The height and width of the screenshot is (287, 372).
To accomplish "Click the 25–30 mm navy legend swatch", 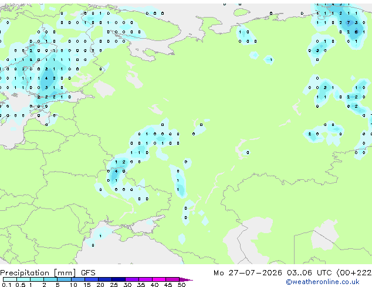I will tap(118, 279).
